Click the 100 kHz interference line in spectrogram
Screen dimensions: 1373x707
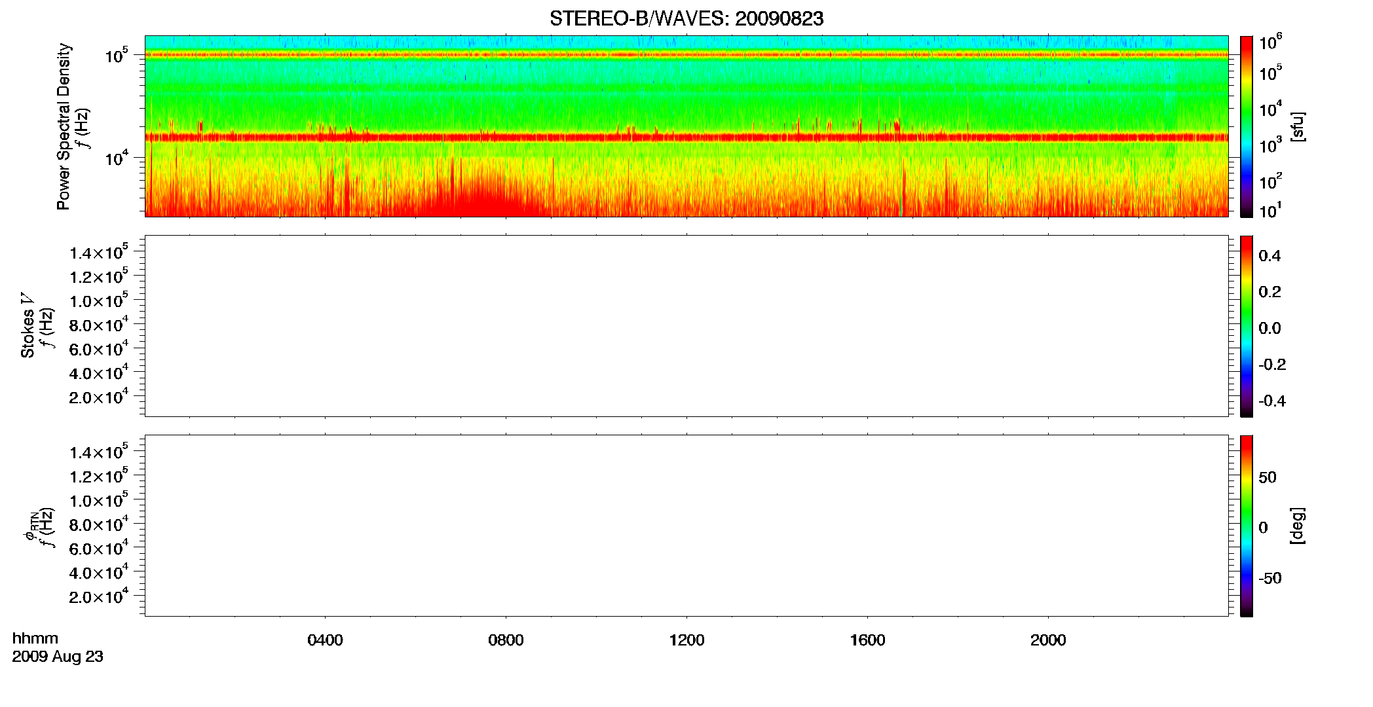pos(686,55)
